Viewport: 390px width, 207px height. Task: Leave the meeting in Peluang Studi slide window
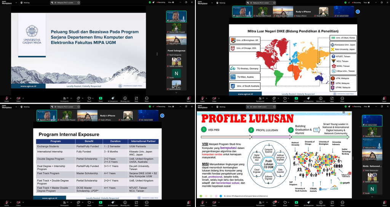click(189, 99)
